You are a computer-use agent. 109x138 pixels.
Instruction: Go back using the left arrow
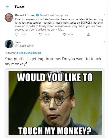tap(7, 7)
